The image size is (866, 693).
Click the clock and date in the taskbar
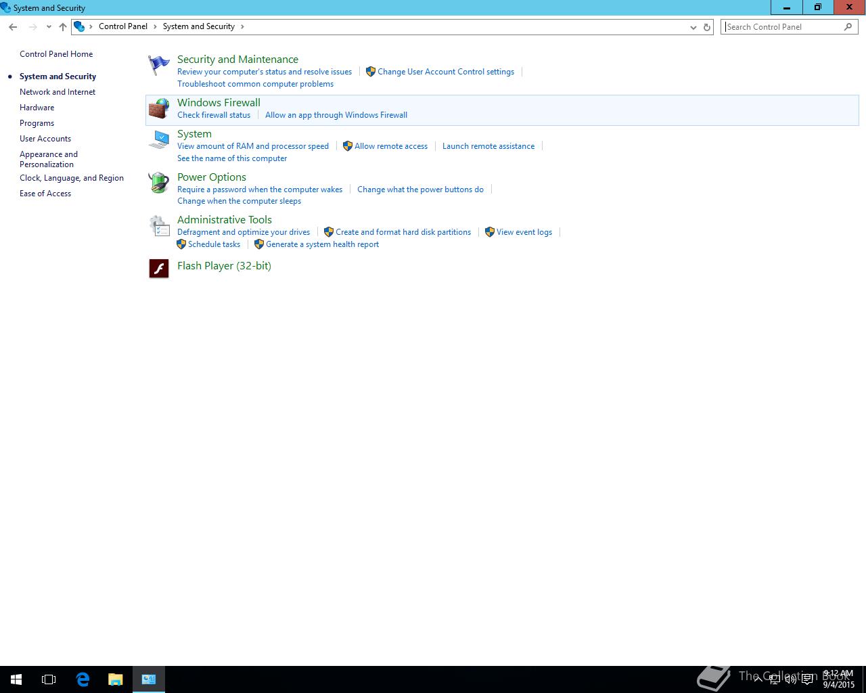(x=838, y=679)
